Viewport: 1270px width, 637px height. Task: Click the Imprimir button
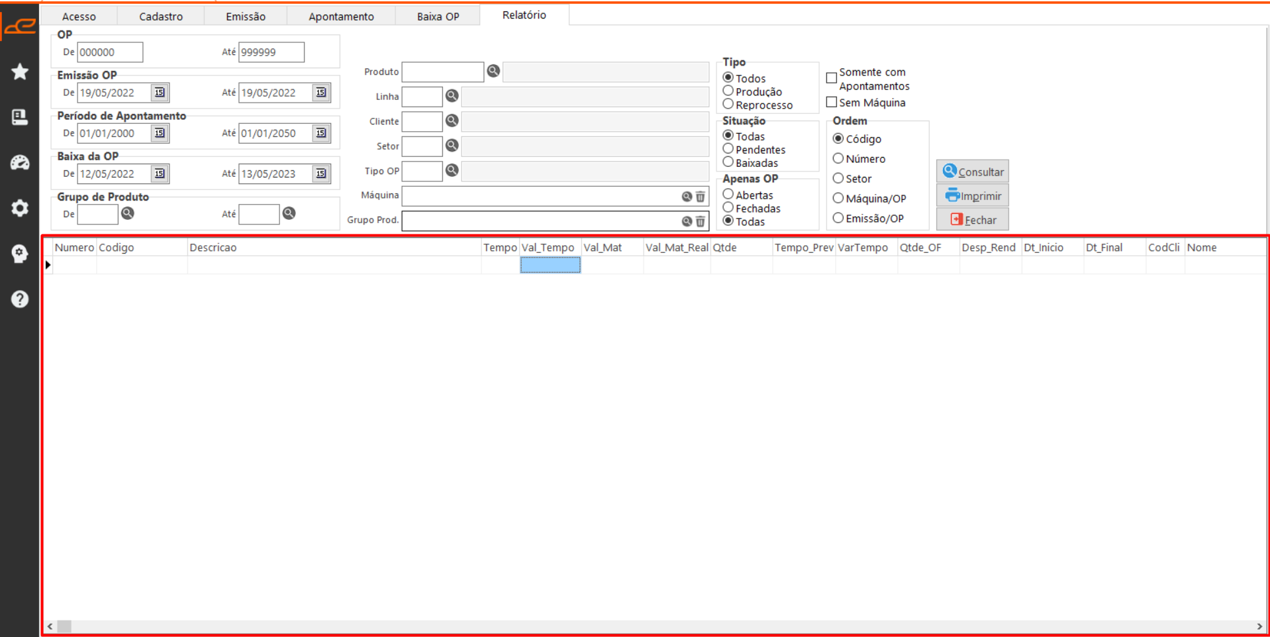972,196
